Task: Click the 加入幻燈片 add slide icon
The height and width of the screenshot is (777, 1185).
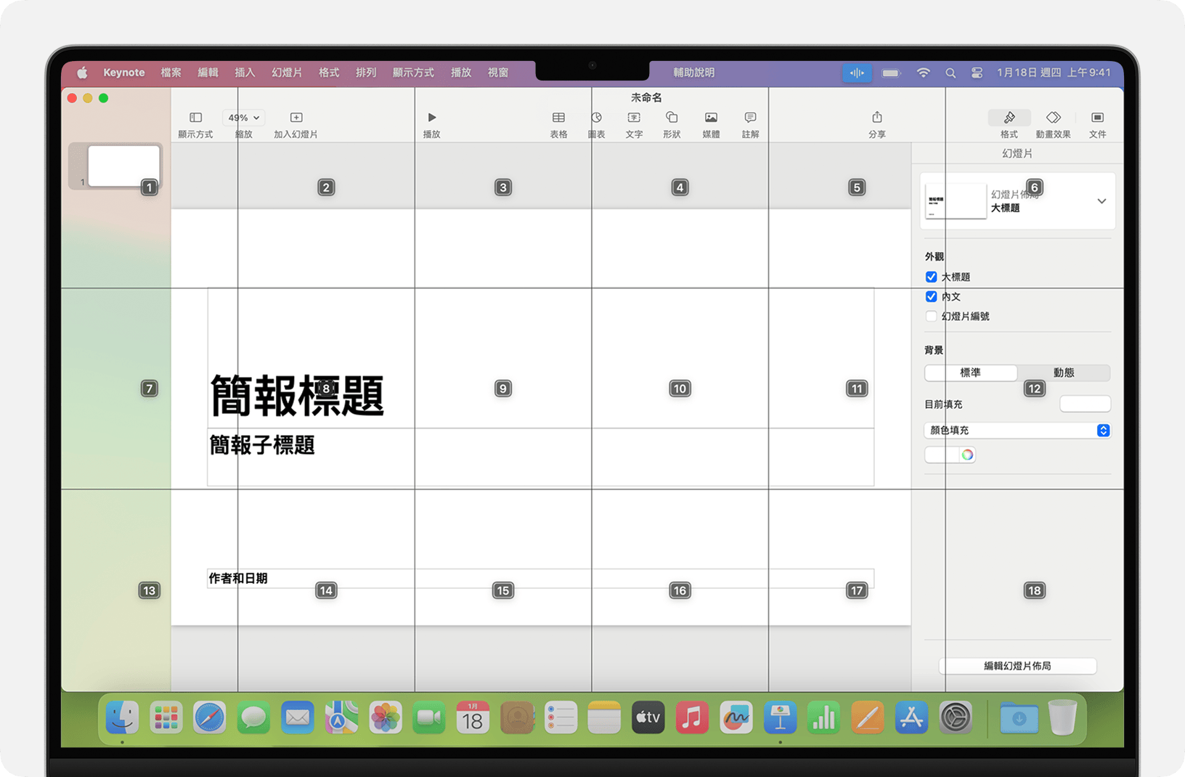Action: click(x=296, y=118)
